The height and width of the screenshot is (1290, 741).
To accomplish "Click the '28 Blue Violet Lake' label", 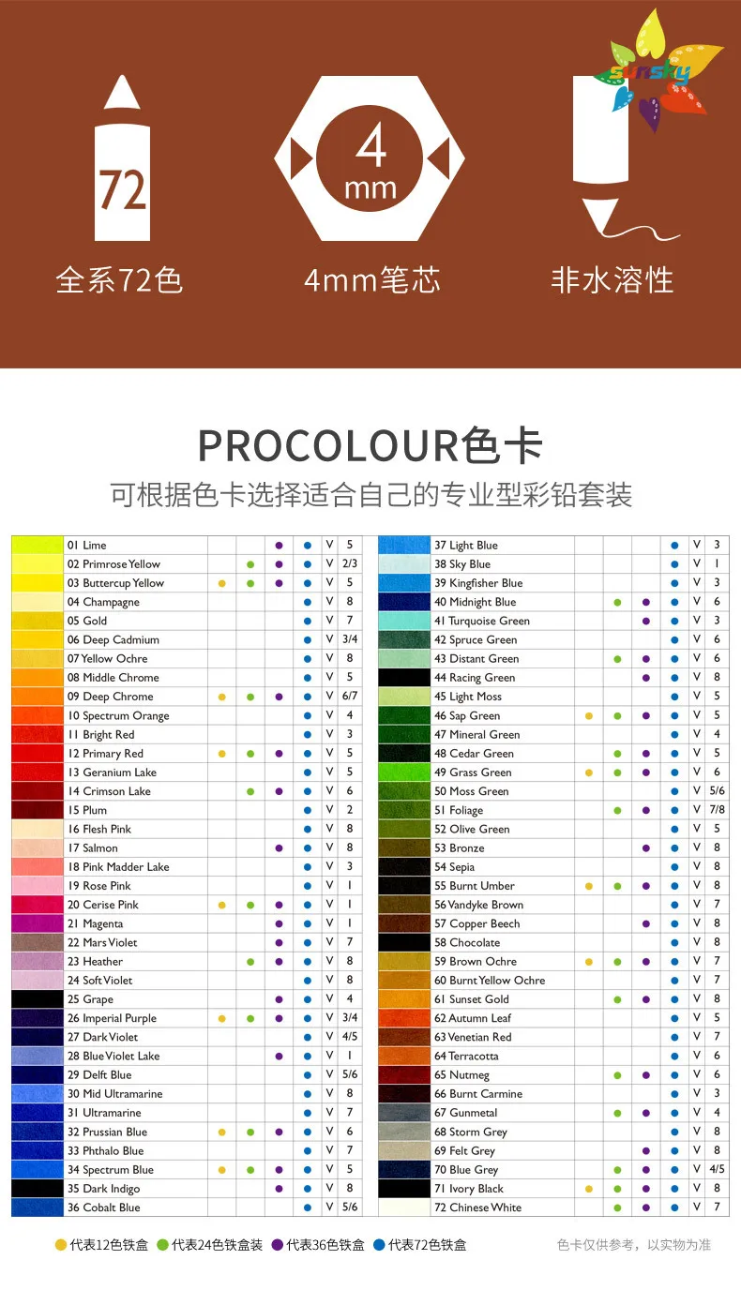I will click(x=113, y=1056).
